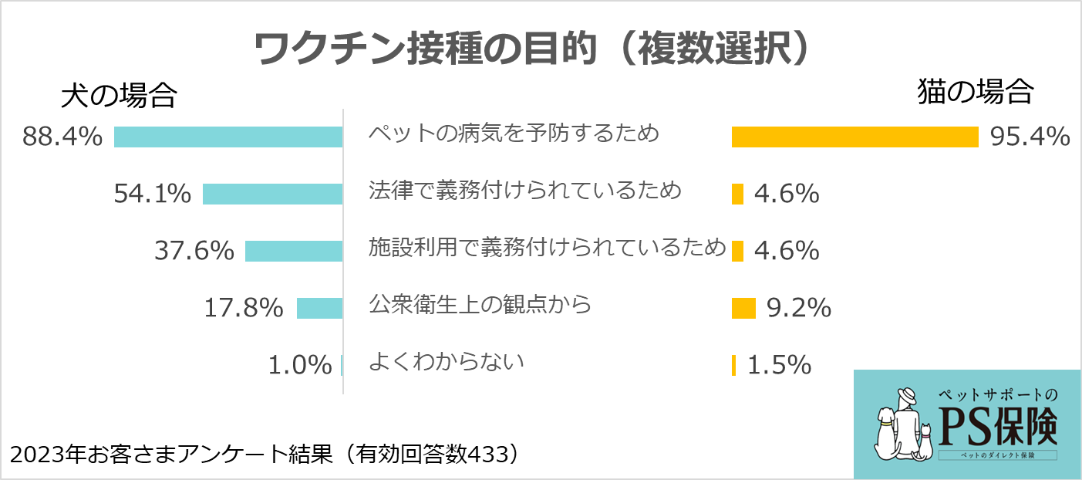Screen dimensions: 1082x480
Task: Click the 95.4% cat value label
Action: (x=1030, y=137)
